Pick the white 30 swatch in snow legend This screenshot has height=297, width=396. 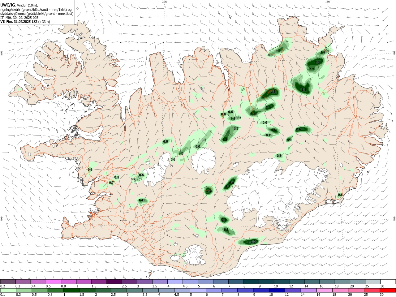click(x=388, y=282)
